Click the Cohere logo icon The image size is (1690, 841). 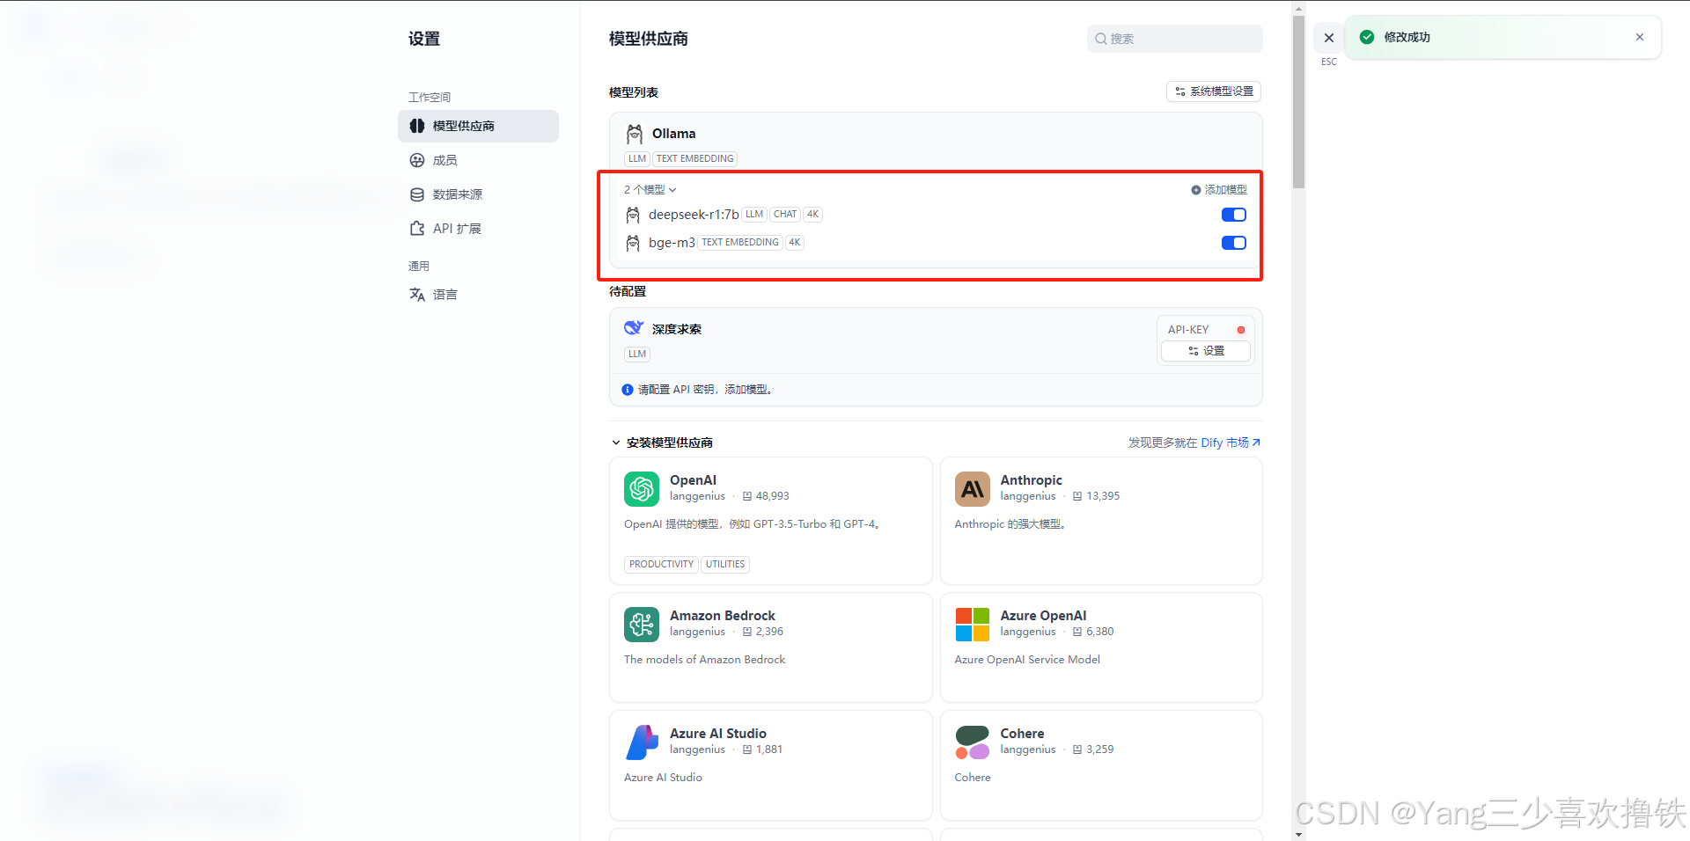point(973,742)
